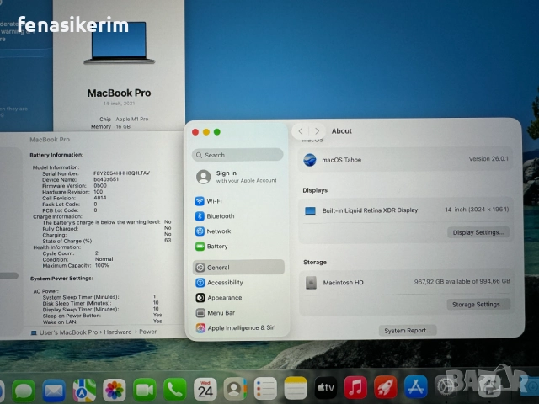Click the Search field in Settings

point(237,155)
